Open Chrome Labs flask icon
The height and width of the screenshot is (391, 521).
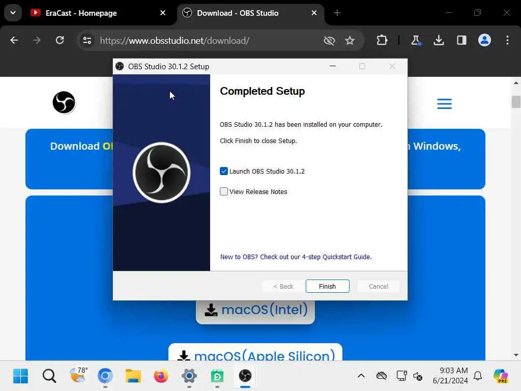[x=415, y=40]
